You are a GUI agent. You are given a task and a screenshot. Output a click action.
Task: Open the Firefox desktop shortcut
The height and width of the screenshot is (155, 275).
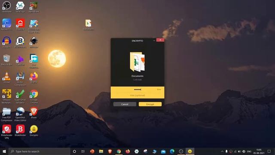(34, 77)
